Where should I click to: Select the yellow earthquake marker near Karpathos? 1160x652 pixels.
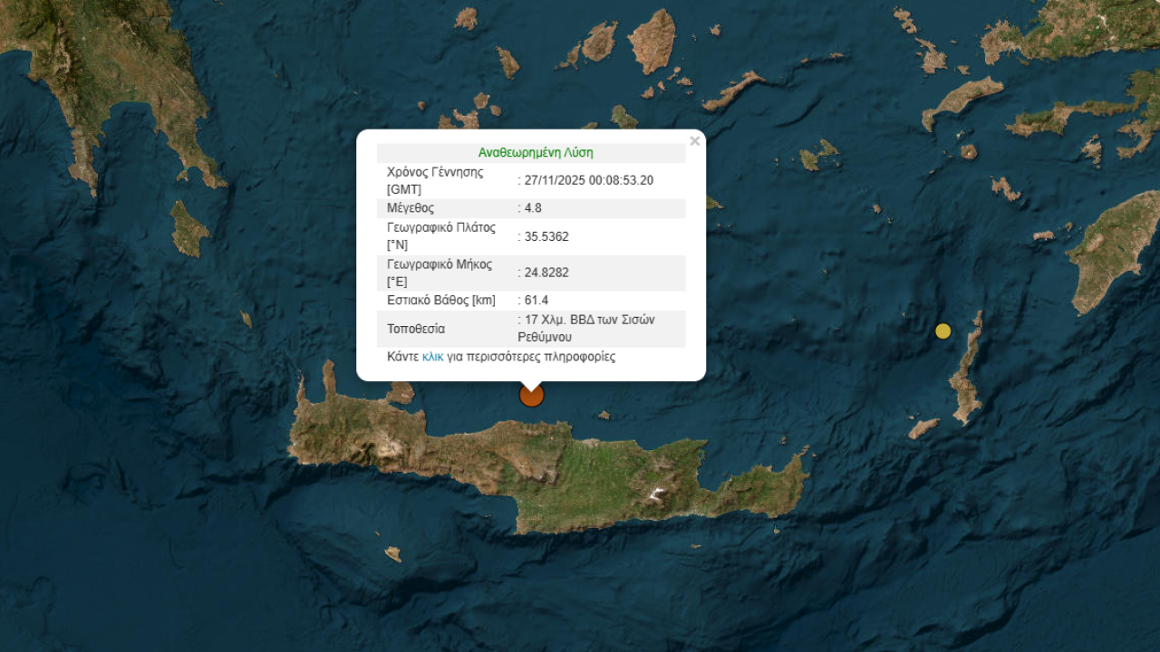click(x=943, y=331)
